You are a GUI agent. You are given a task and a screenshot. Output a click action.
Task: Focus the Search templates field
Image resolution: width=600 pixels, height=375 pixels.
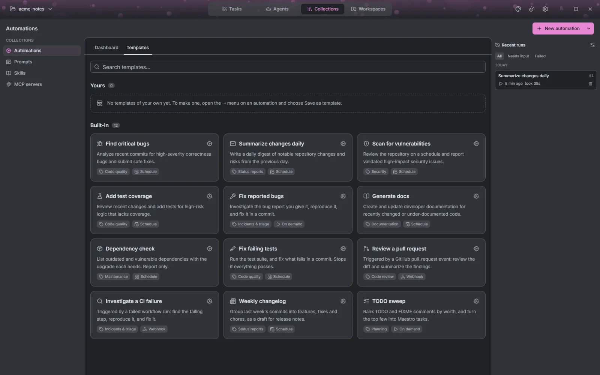click(288, 67)
